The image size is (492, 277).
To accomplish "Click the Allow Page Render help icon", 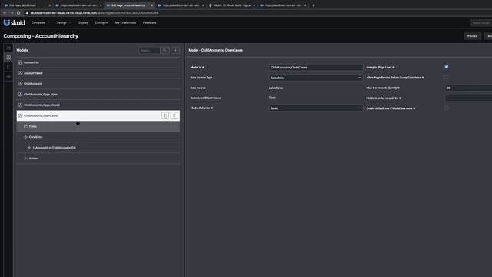I will point(423,78).
